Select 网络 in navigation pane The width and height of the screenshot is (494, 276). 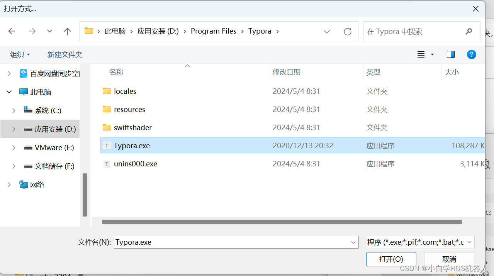tap(37, 185)
